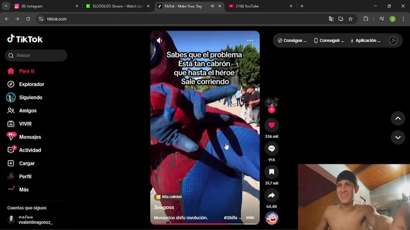The height and width of the screenshot is (230, 410).
Task: Click the Consigue monedas button
Action: pos(292,41)
